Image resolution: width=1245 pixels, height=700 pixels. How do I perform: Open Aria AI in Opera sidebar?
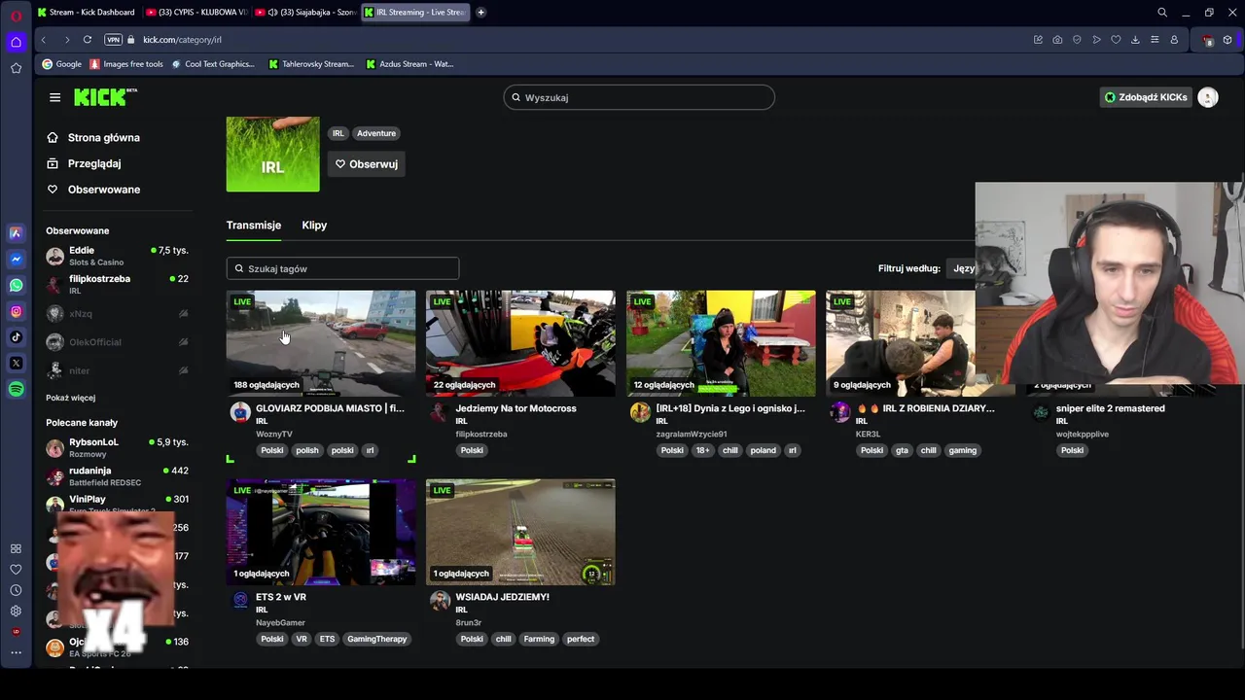(x=16, y=233)
